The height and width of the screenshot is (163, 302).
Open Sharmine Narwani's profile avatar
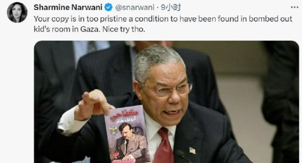click(x=17, y=12)
